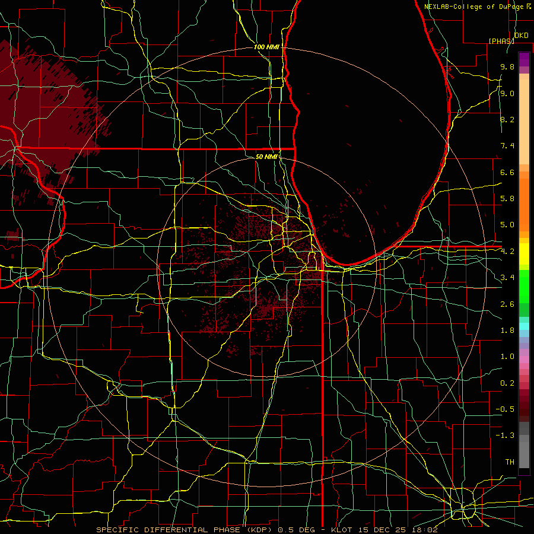Click the [PHAS] units label

[x=501, y=41]
